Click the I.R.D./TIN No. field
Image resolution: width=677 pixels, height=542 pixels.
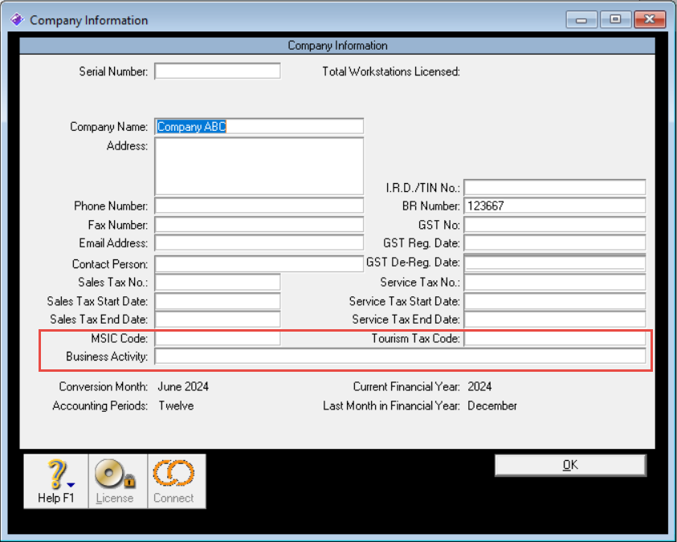tap(554, 188)
